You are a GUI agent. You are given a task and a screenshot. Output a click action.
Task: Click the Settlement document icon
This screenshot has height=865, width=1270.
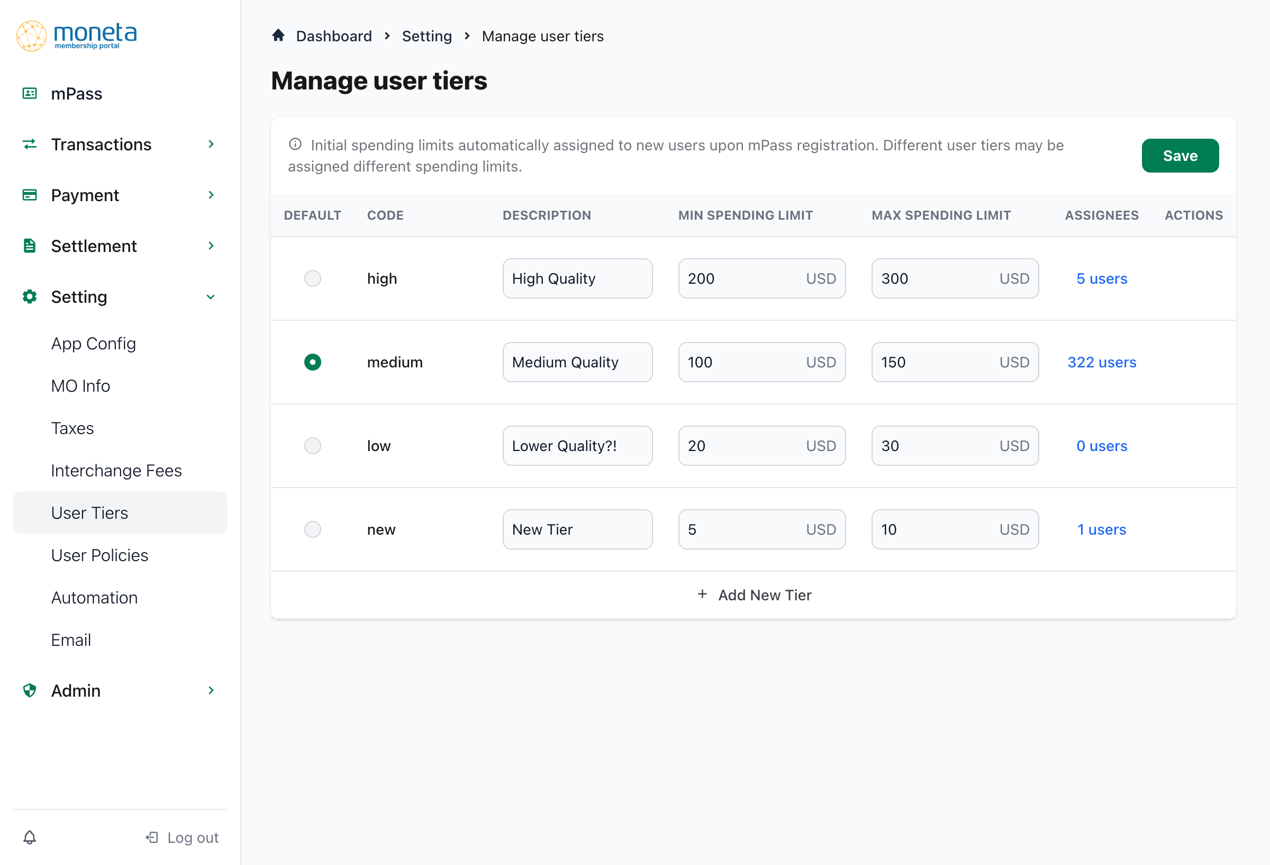30,246
